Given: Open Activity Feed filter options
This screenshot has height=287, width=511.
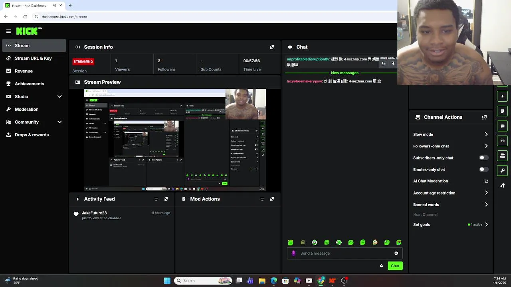Looking at the screenshot, I should pyautogui.click(x=156, y=199).
